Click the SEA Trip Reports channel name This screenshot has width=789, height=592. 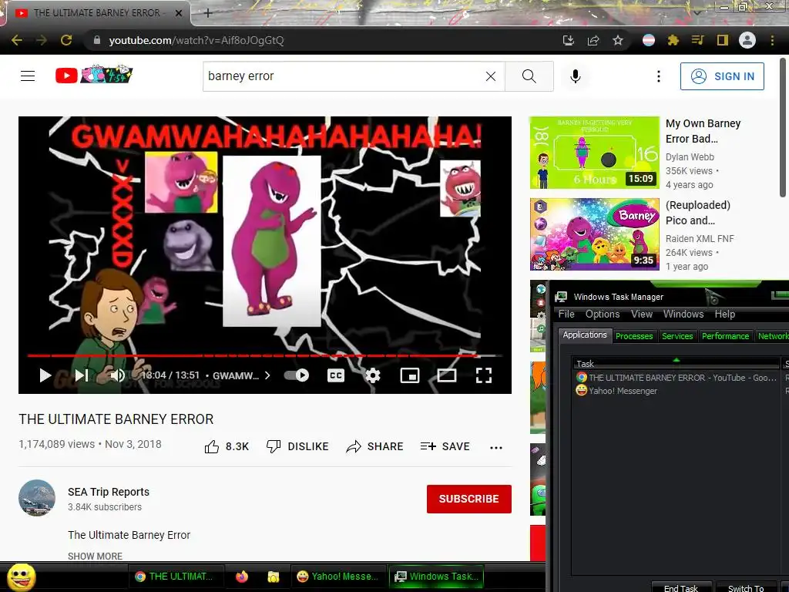click(109, 492)
